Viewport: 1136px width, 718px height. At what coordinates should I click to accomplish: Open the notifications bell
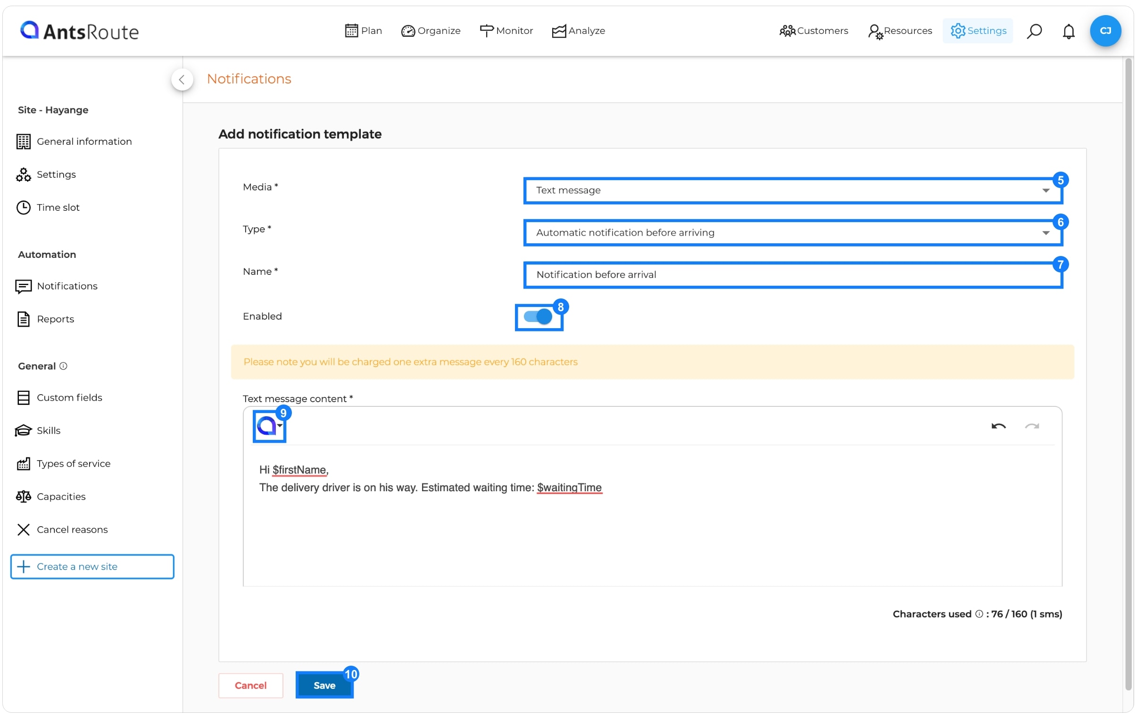tap(1068, 31)
